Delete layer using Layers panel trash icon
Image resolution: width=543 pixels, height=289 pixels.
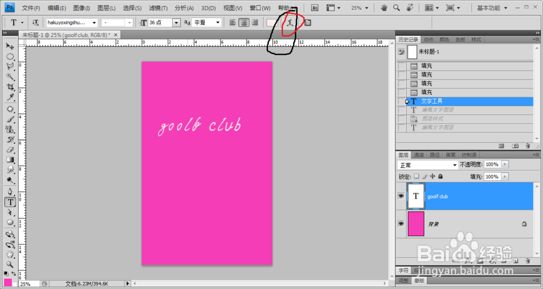(527, 261)
